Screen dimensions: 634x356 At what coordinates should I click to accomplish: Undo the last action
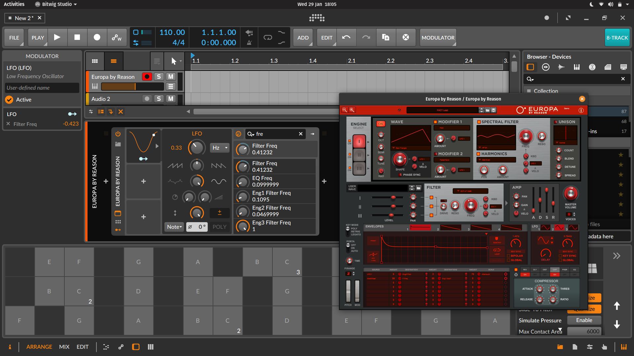click(346, 38)
